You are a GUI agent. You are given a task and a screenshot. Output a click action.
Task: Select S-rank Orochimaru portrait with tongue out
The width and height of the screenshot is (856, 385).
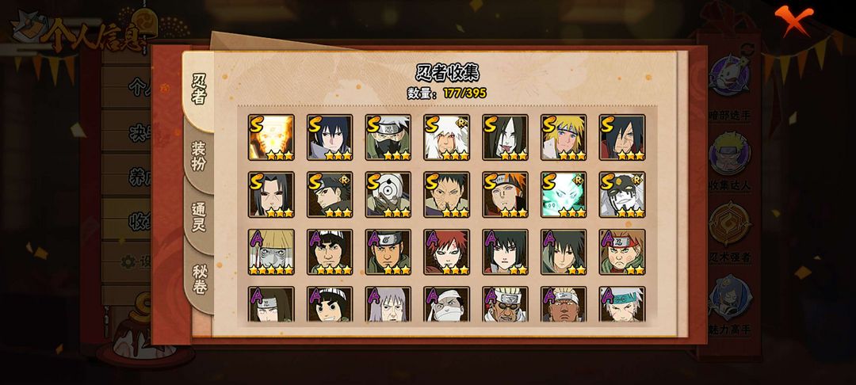click(505, 137)
